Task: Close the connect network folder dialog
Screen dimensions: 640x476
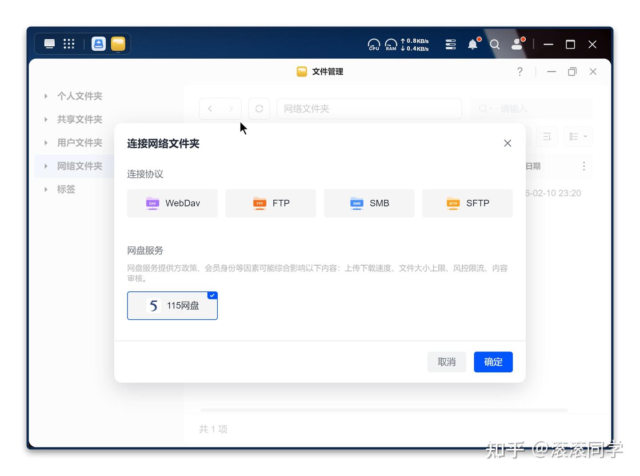Action: click(508, 143)
